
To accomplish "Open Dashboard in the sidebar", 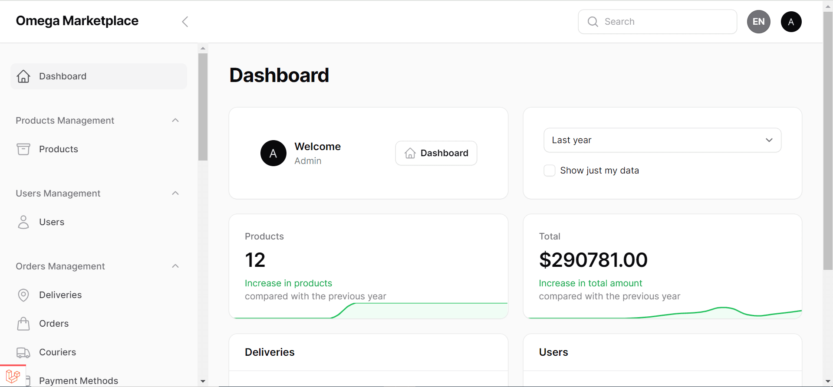I will point(99,76).
